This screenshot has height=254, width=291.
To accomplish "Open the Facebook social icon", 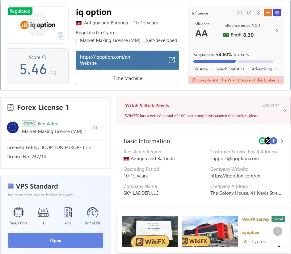I will pos(274,141).
